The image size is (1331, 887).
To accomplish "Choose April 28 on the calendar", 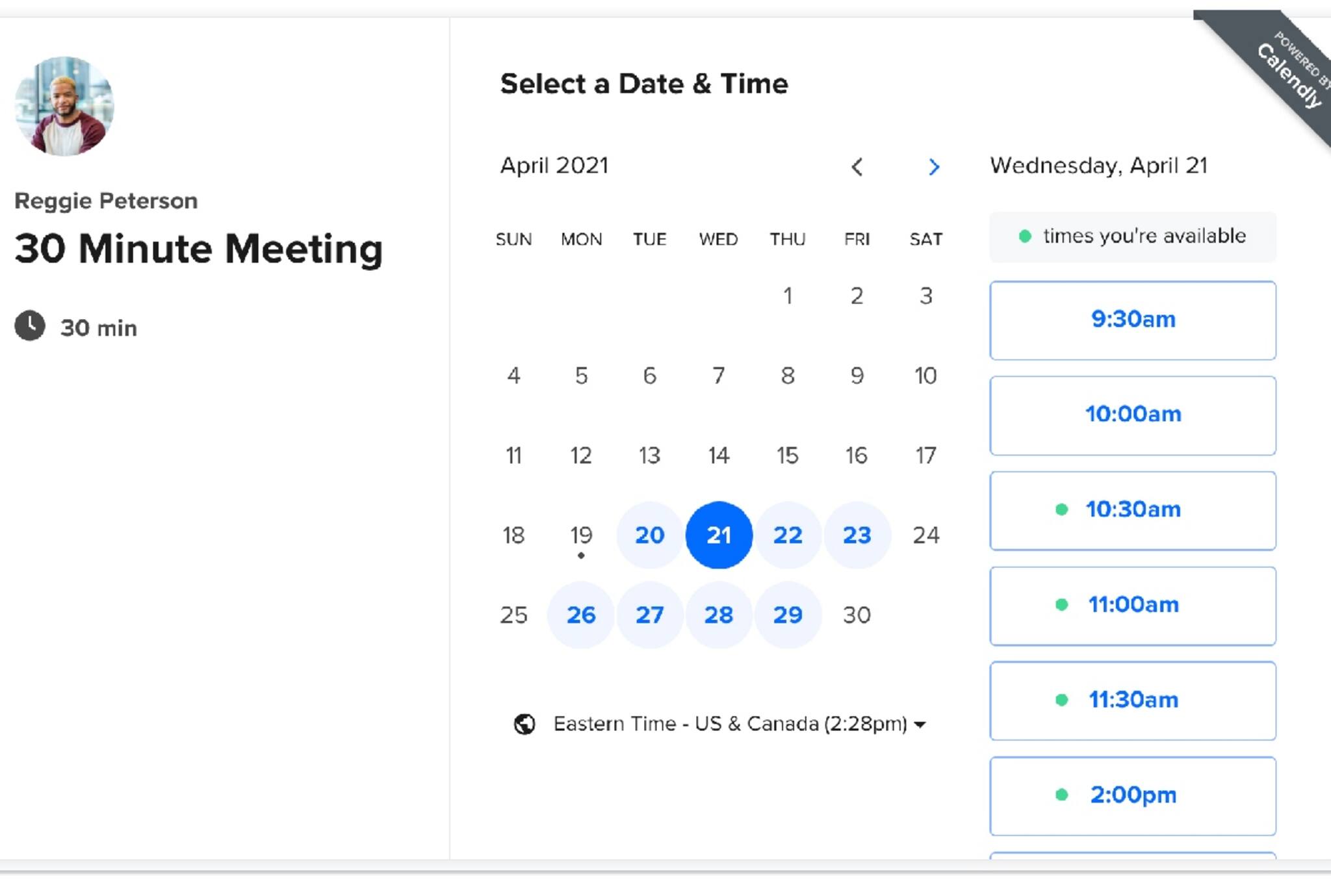I will point(719,615).
